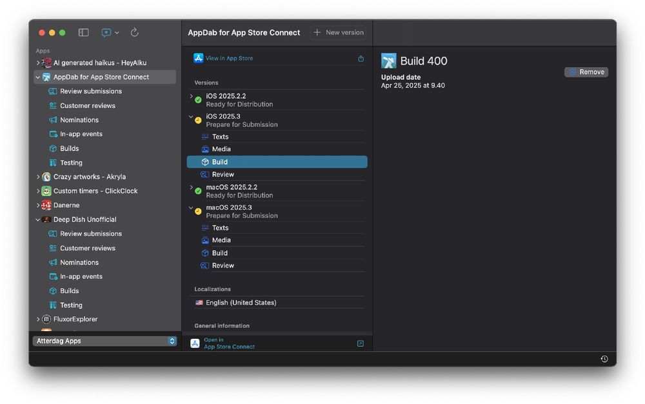
Task: Open Media under macOS 2025.3
Action: coord(277,240)
